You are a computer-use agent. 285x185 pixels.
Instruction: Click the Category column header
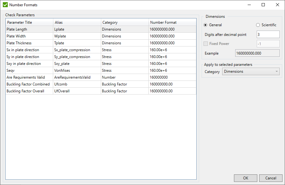coord(124,22)
